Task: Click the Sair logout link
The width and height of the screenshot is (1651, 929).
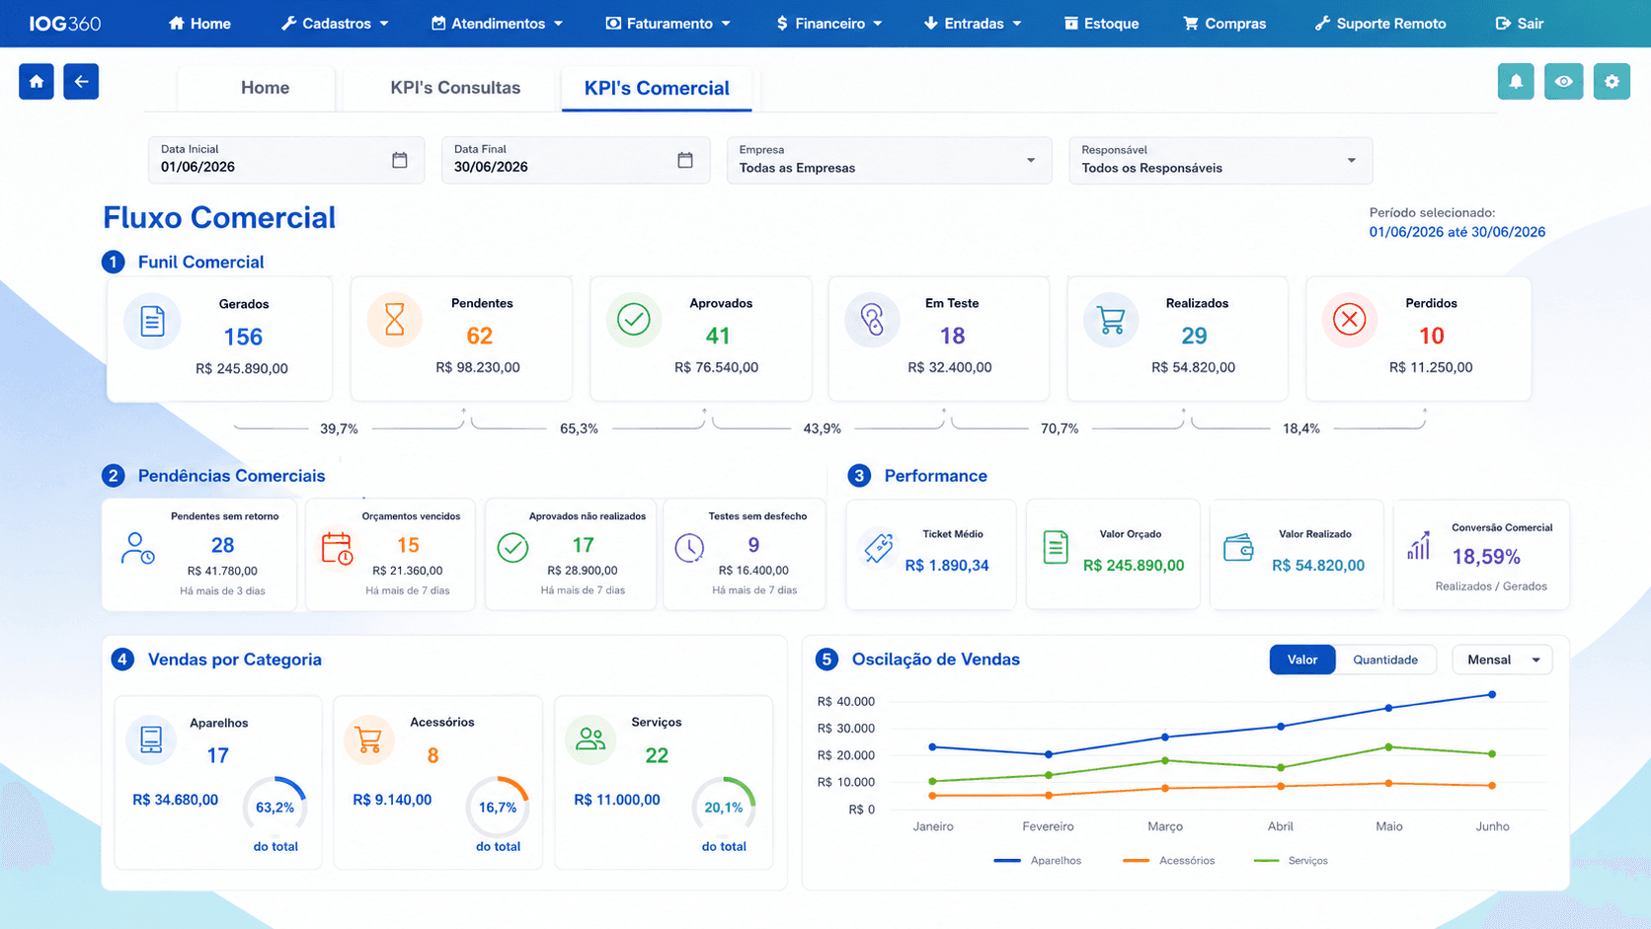Action: point(1520,24)
